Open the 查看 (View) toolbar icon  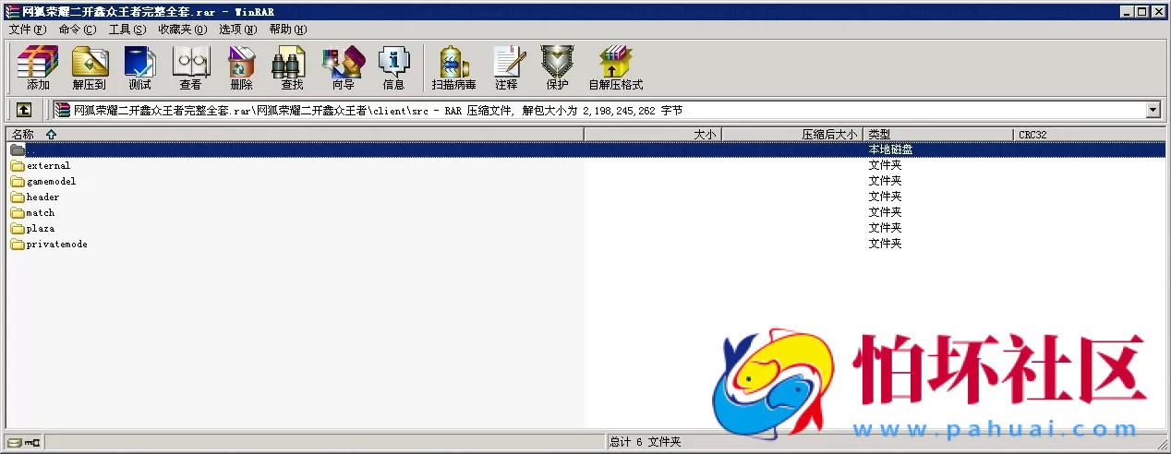click(x=191, y=67)
